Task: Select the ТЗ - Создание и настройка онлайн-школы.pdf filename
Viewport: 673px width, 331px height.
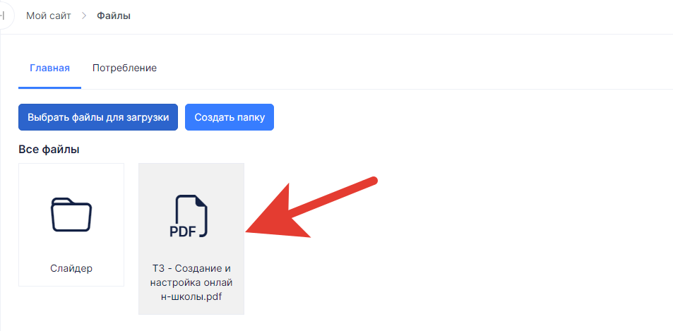Action: tap(191, 282)
